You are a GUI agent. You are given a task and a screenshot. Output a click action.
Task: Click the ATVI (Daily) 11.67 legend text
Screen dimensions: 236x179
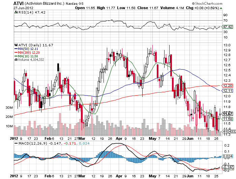(36, 45)
